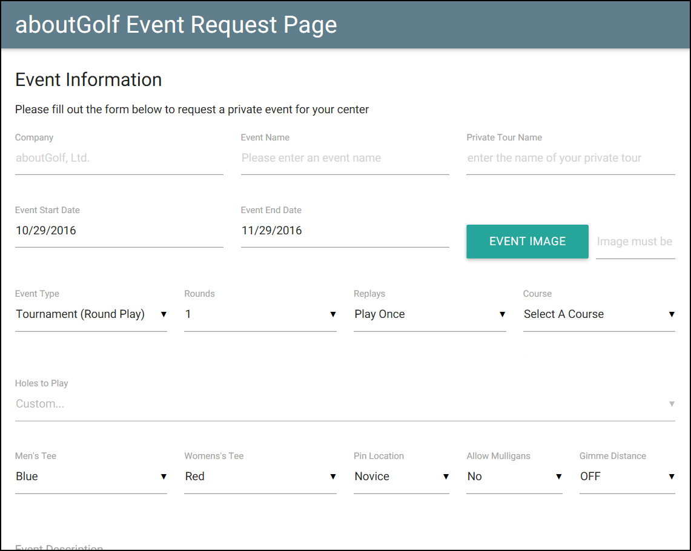Expand the Holes to Play dropdown
The image size is (691, 551).
pyautogui.click(x=345, y=404)
